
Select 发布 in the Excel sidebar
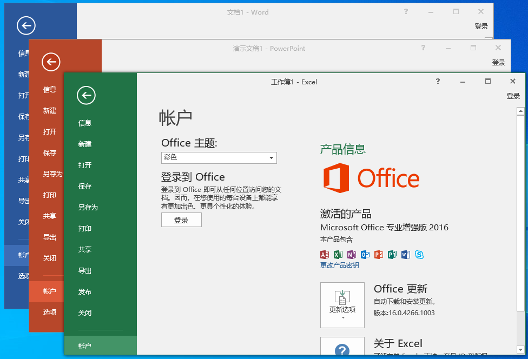(85, 292)
